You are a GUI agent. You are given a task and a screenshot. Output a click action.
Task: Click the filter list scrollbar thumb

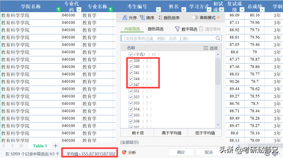218,71
